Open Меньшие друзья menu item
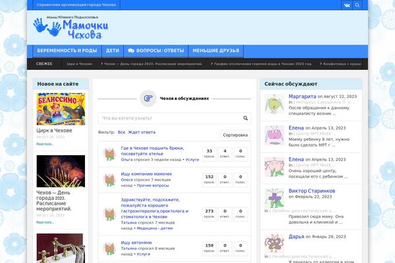The image size is (395, 263). point(216,51)
